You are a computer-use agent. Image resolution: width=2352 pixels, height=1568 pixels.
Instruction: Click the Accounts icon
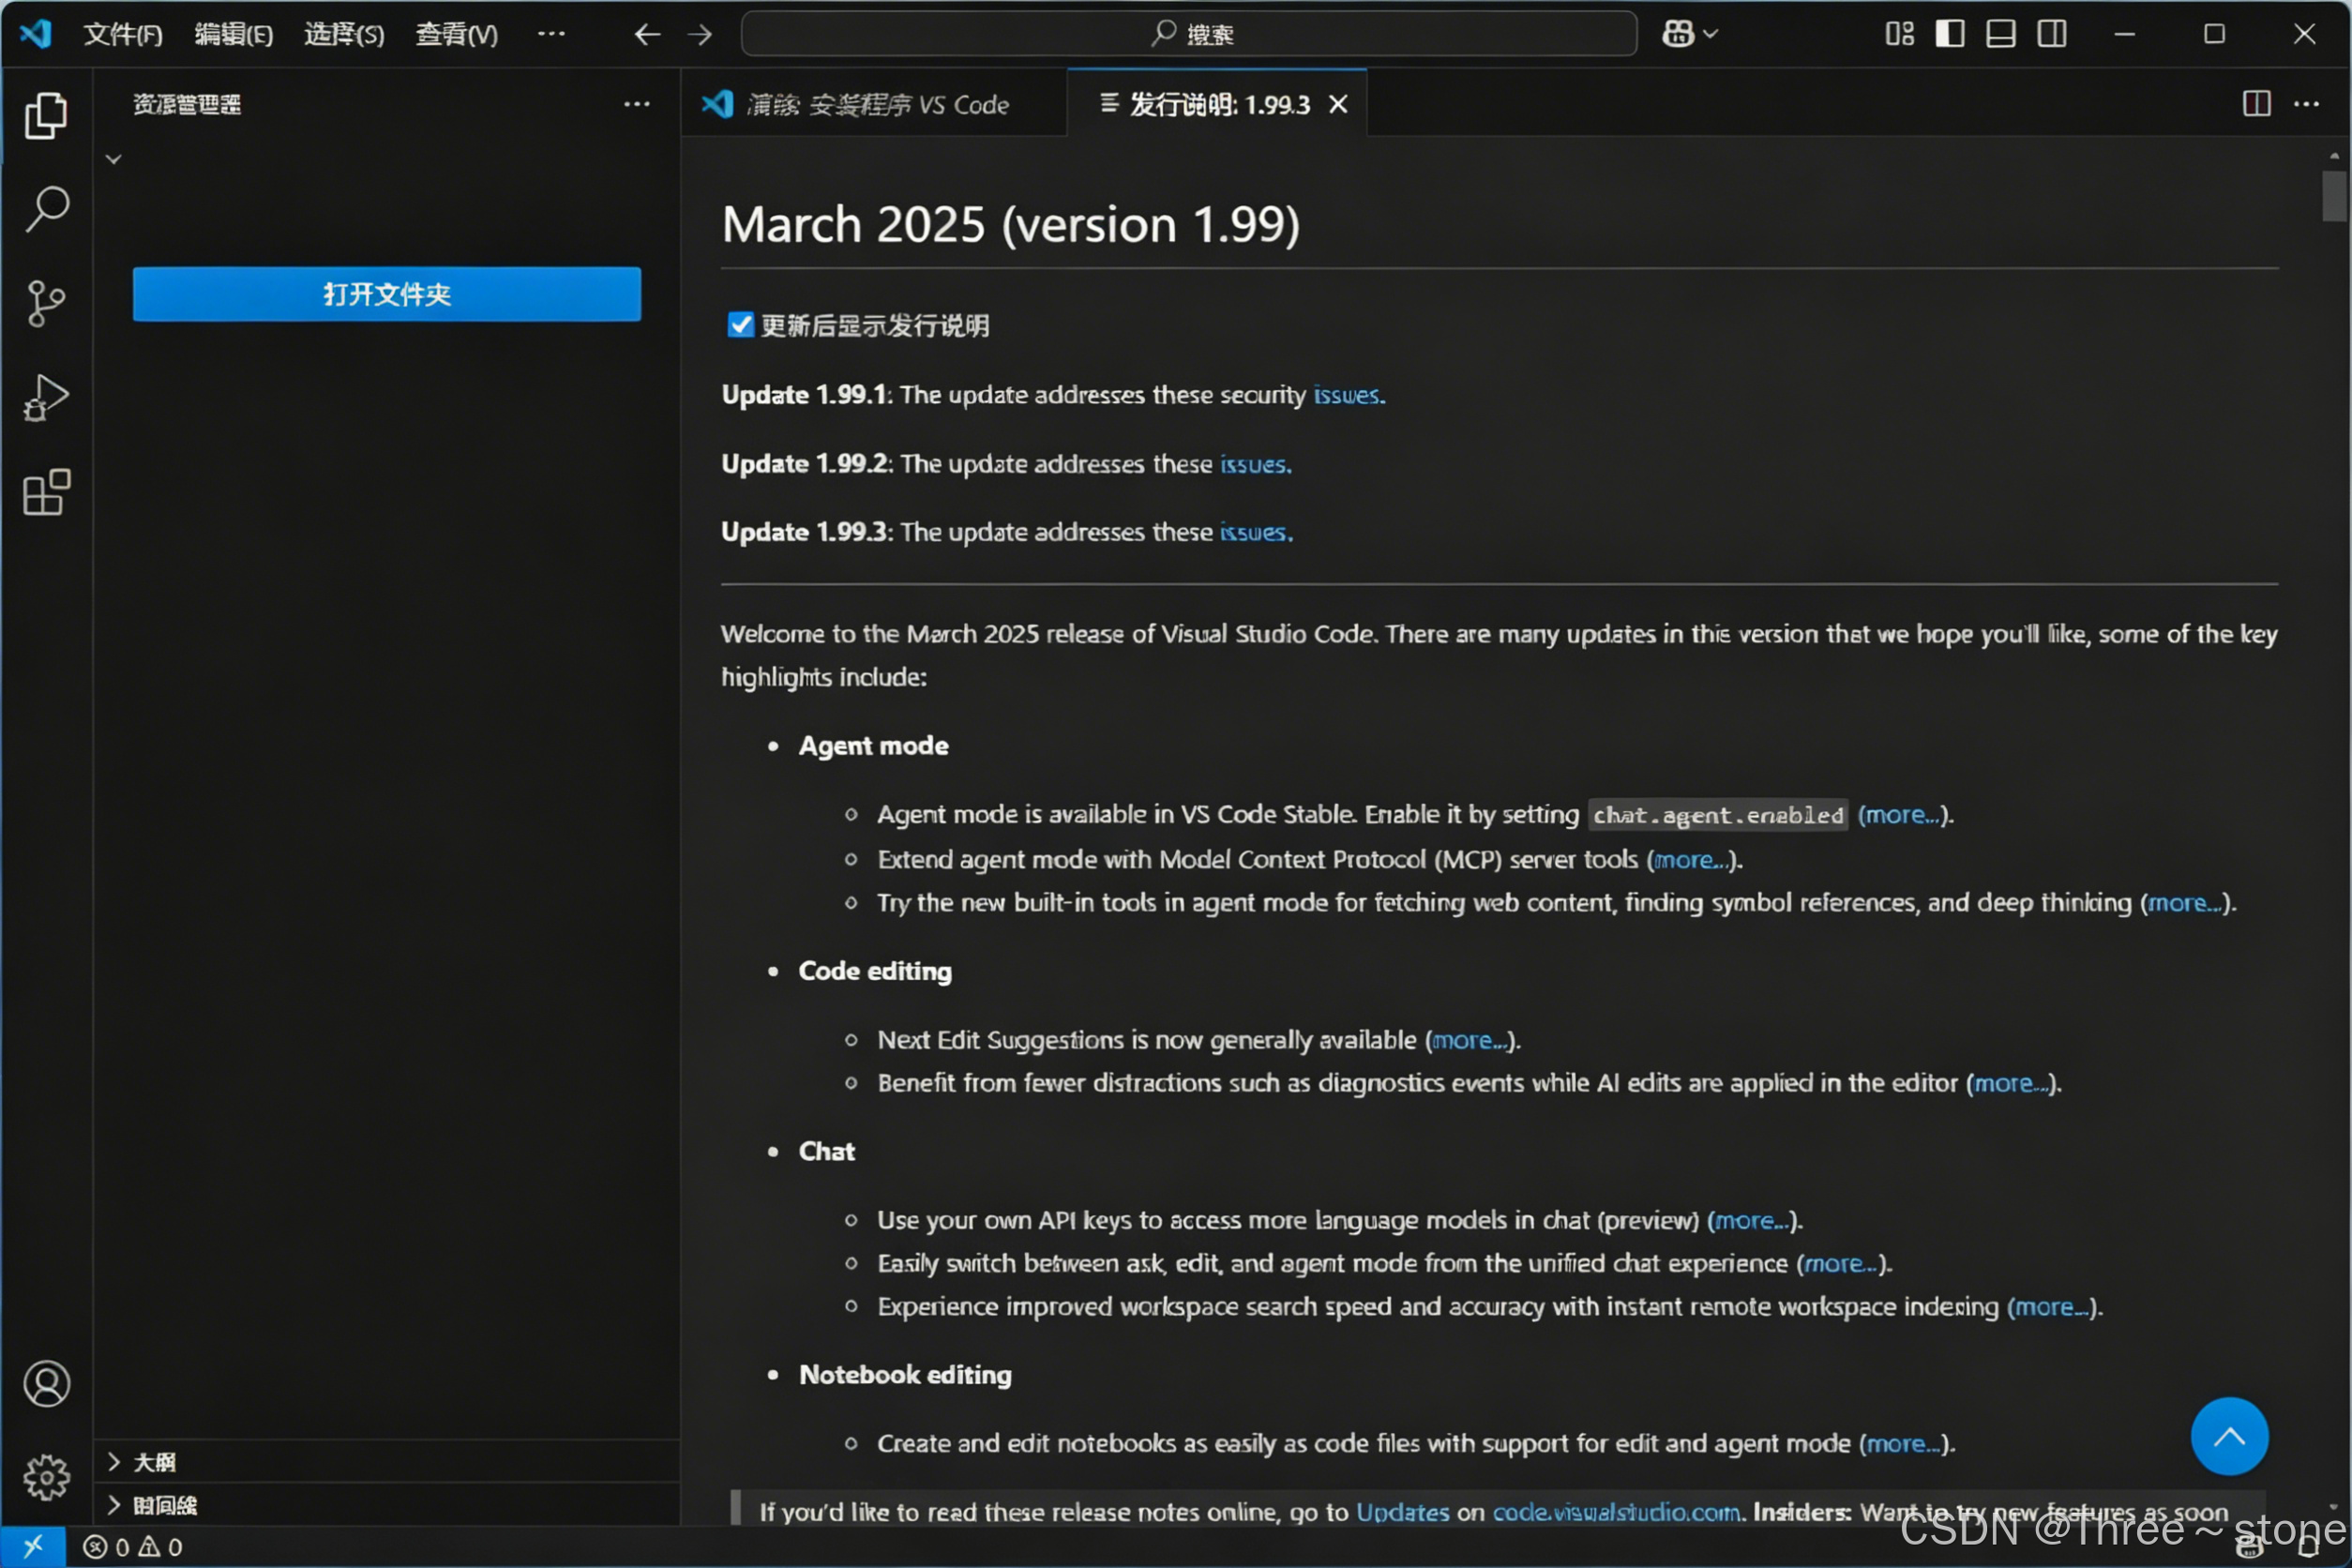(x=46, y=1384)
